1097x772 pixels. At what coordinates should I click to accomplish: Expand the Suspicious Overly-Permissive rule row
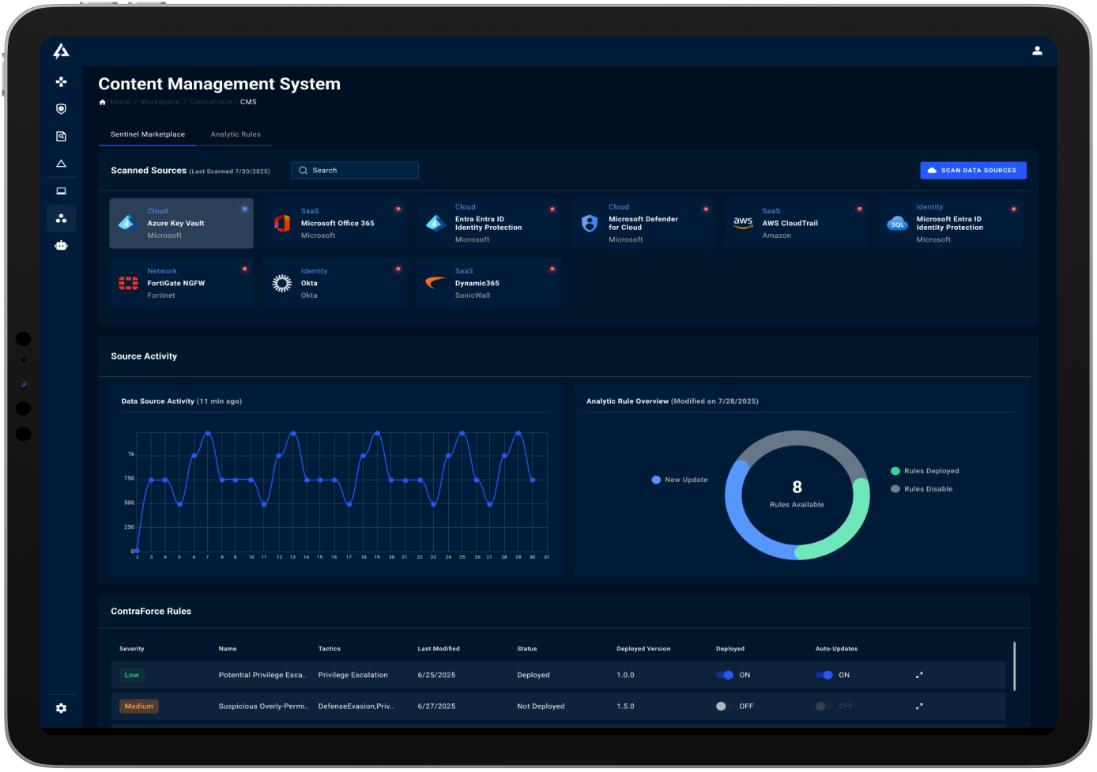click(919, 706)
